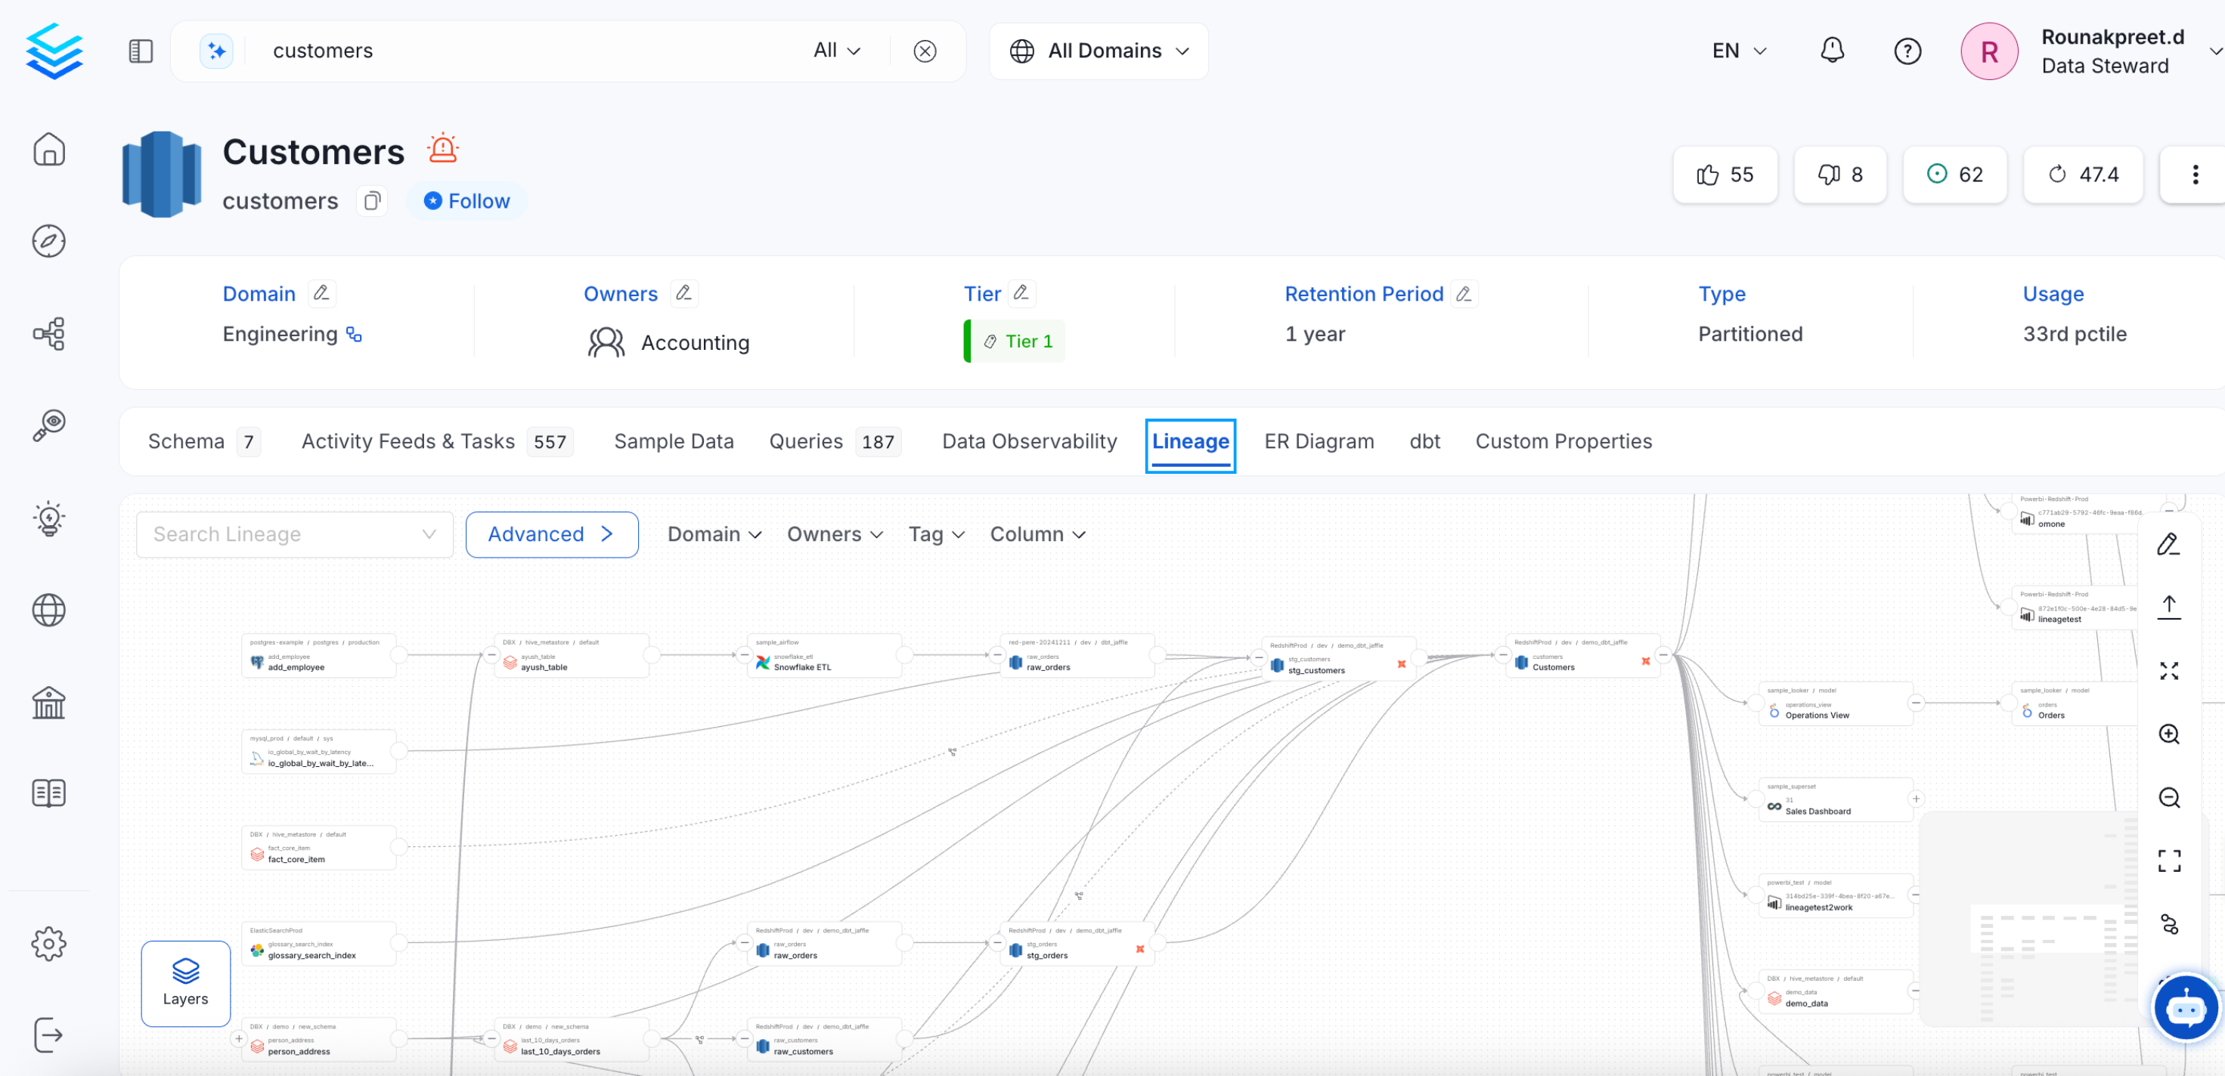Open the Column filter dropdown
Screen dimensions: 2225x1076
tap(1037, 533)
